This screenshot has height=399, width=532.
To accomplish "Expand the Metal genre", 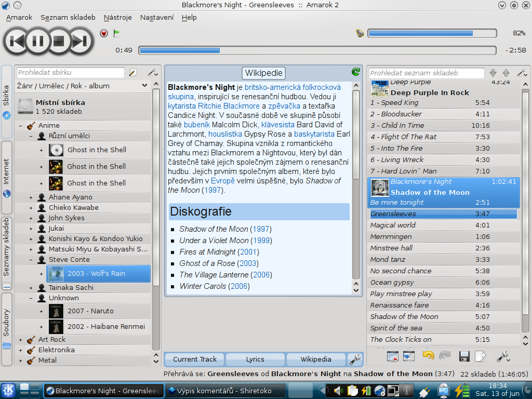I will tap(20, 361).
